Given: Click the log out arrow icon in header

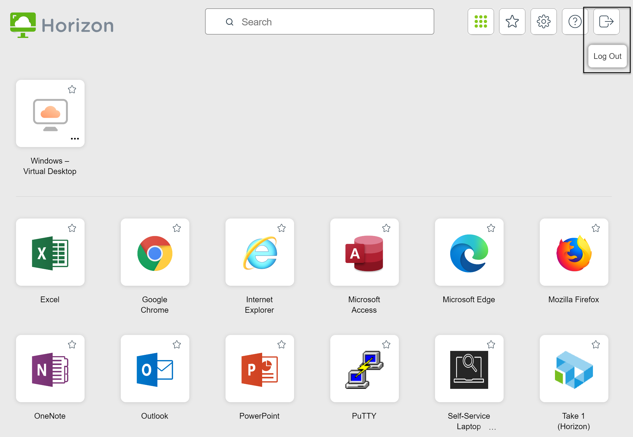Looking at the screenshot, I should [x=606, y=21].
